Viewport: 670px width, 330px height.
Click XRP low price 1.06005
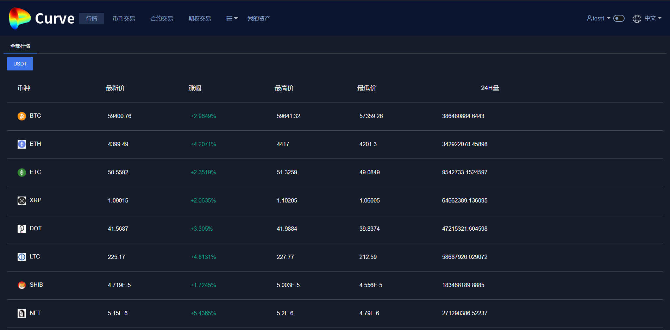[370, 201]
